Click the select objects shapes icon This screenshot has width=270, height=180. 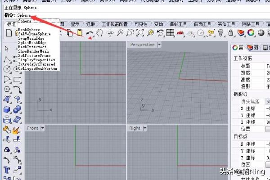pyautogui.click(x=211, y=33)
